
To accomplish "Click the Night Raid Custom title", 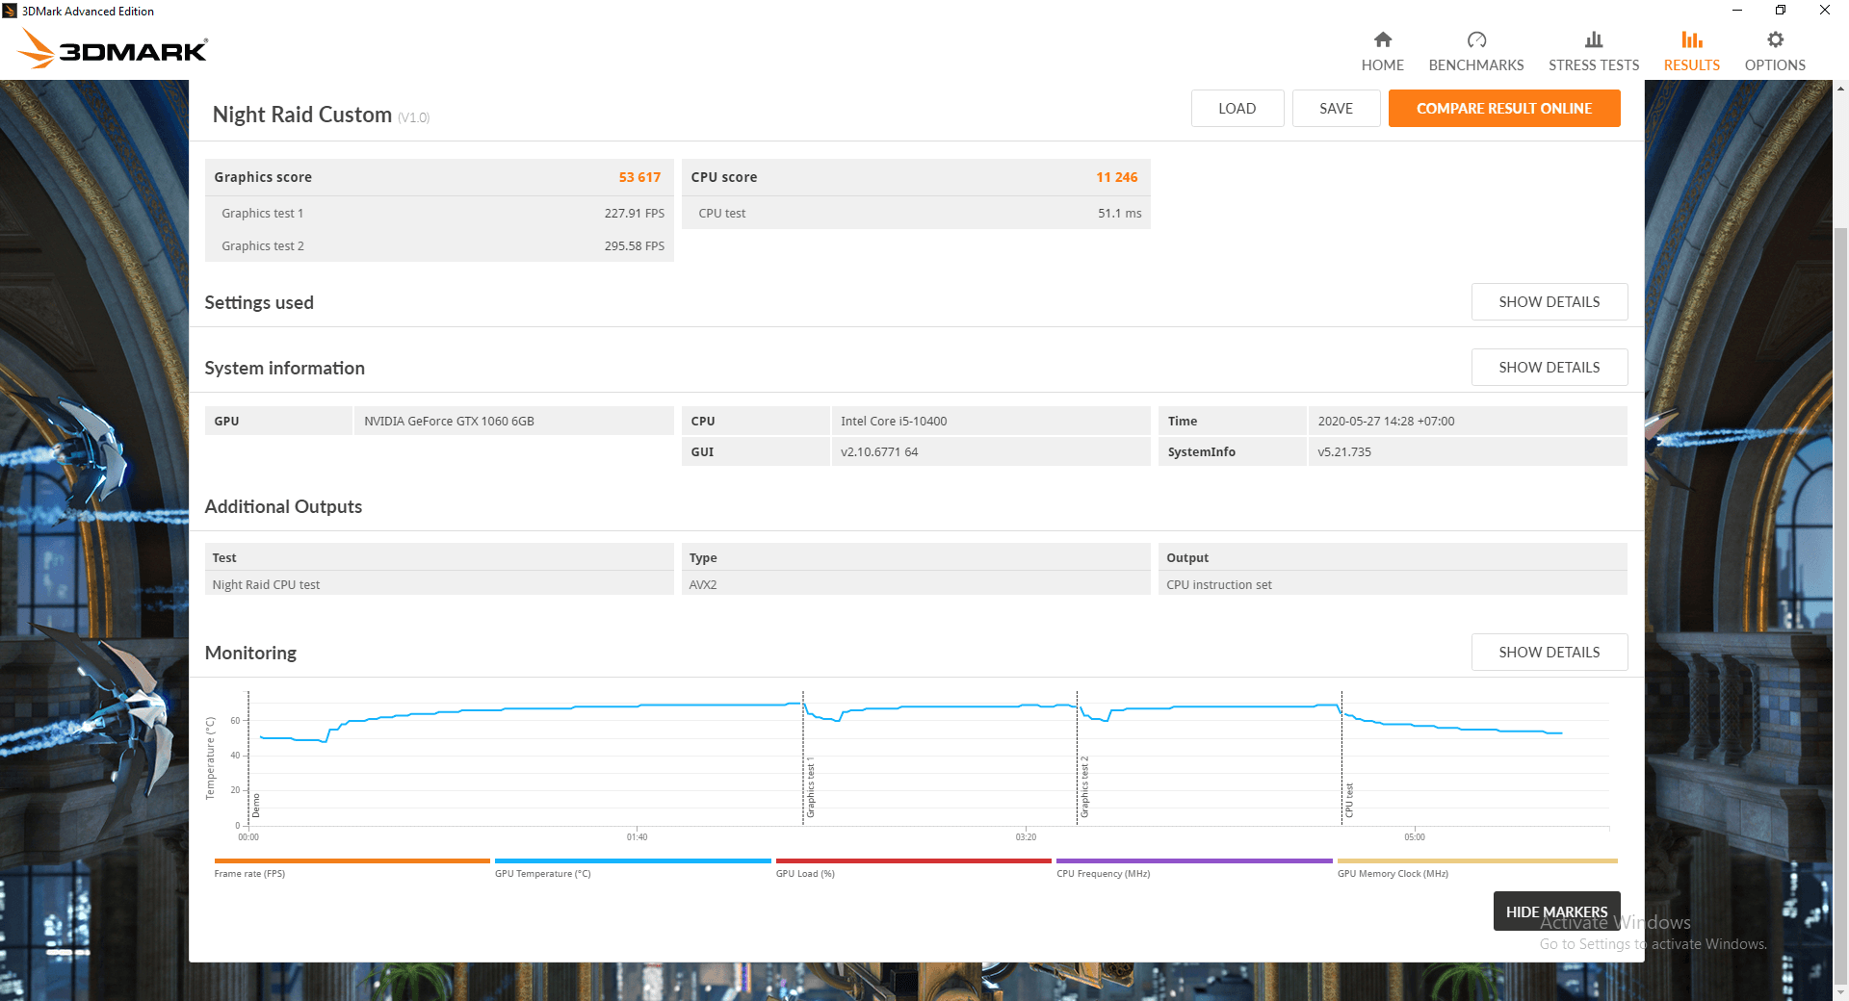I will click(x=301, y=115).
